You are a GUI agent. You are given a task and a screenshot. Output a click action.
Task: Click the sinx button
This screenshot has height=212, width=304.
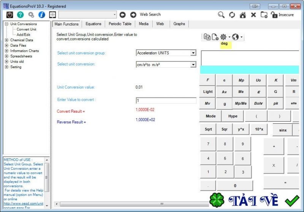(283, 130)
